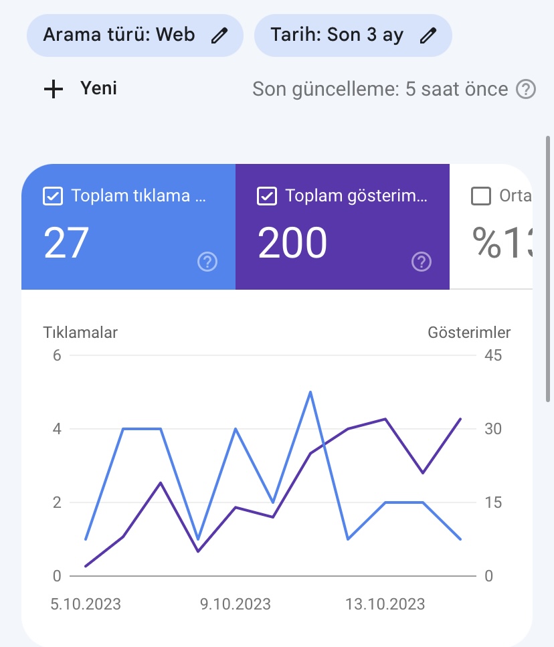
Task: Click pencil icon in Arama türü filter
Action: pos(219,35)
